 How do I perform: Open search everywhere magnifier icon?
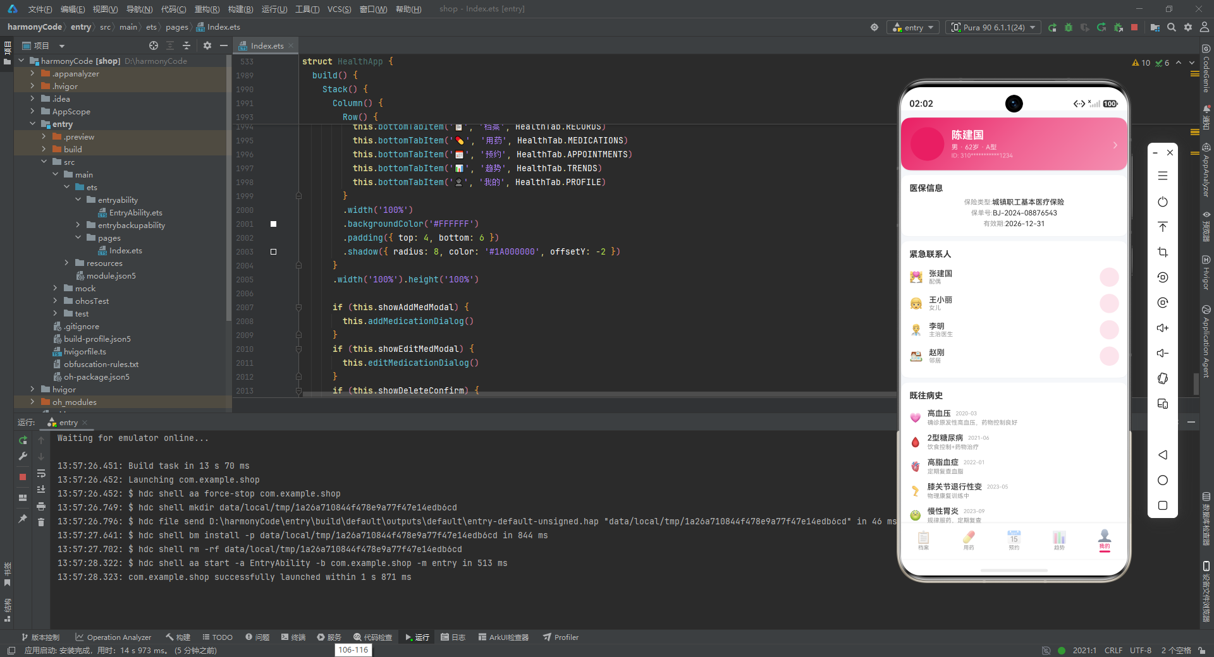pos(1172,27)
